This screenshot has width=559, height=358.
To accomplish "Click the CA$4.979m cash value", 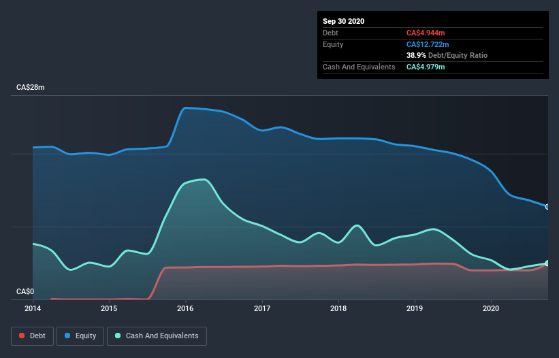I will (x=426, y=67).
